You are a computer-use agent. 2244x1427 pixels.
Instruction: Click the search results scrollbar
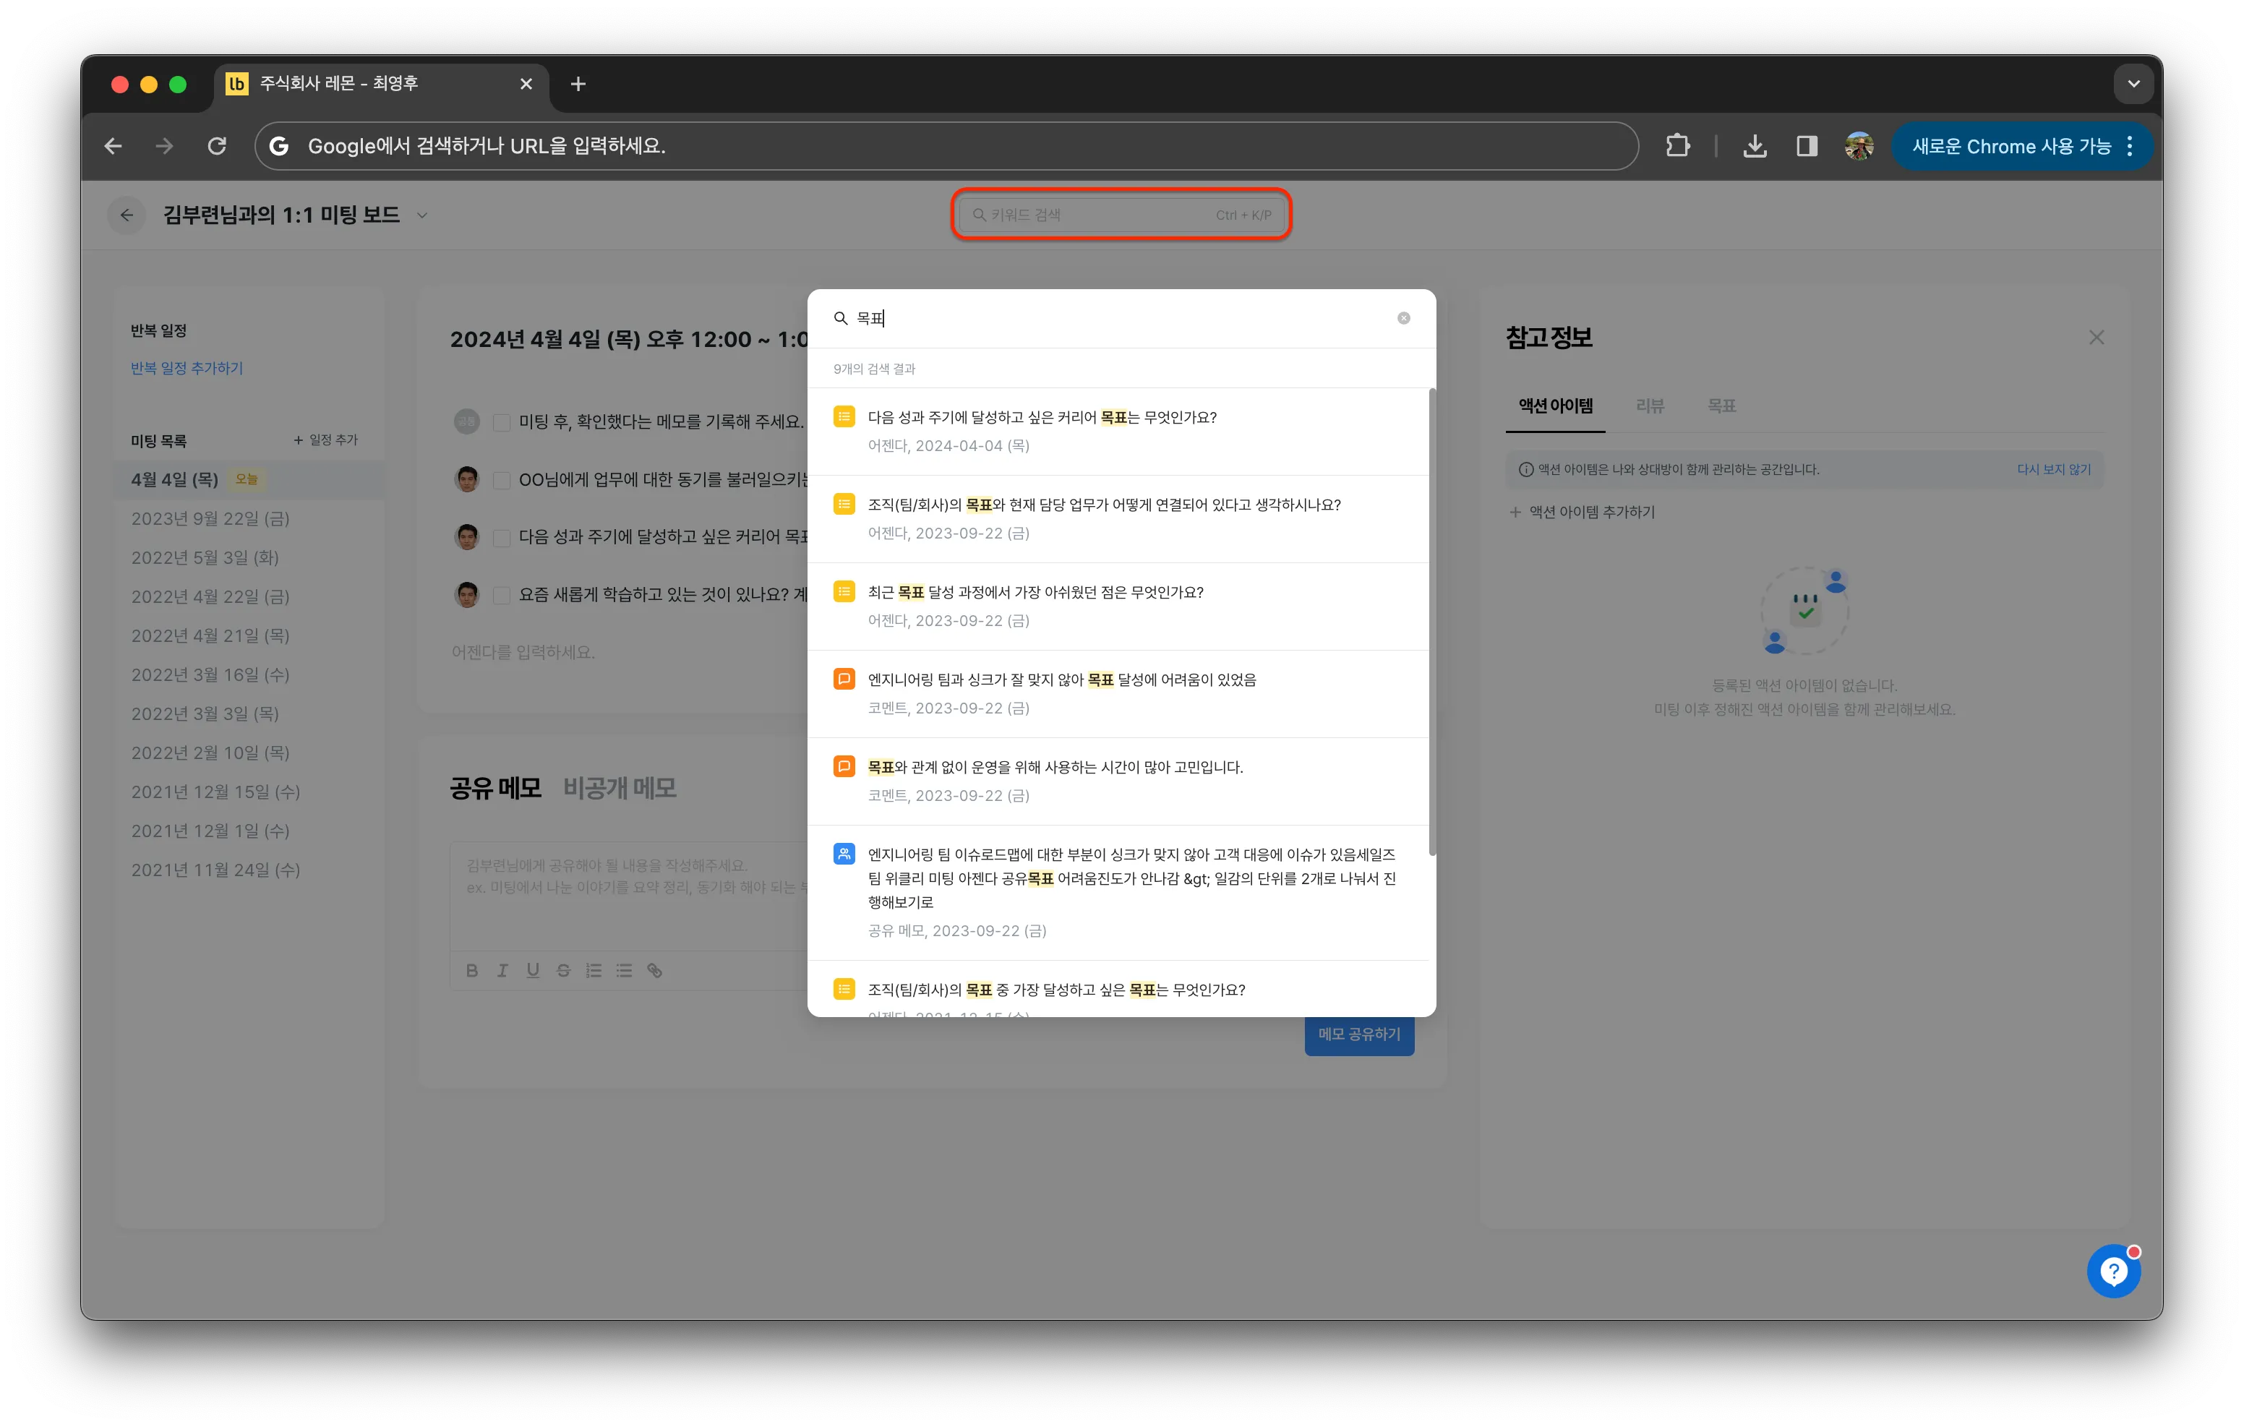(1431, 622)
